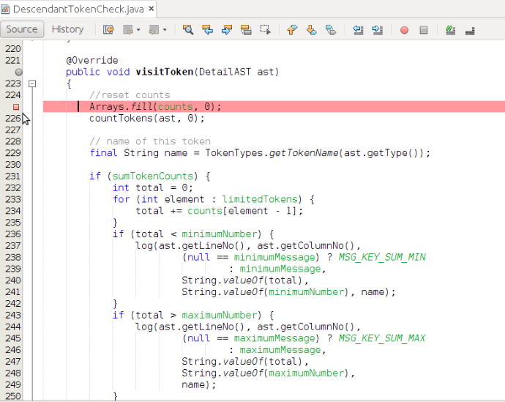Shift the current line left
This screenshot has height=402, width=505.
click(358, 30)
